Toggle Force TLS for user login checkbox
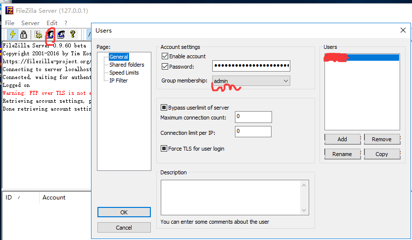 point(164,149)
